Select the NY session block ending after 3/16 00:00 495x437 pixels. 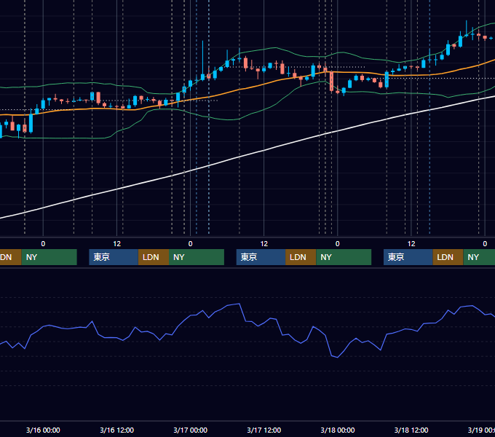49,257
